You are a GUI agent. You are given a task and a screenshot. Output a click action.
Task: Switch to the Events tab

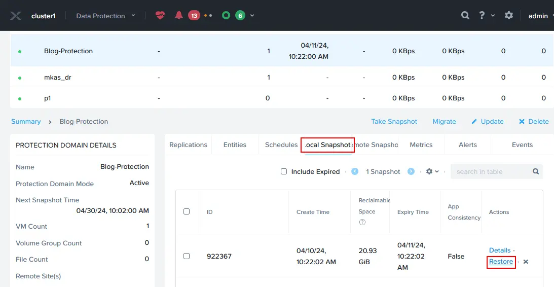coord(522,145)
